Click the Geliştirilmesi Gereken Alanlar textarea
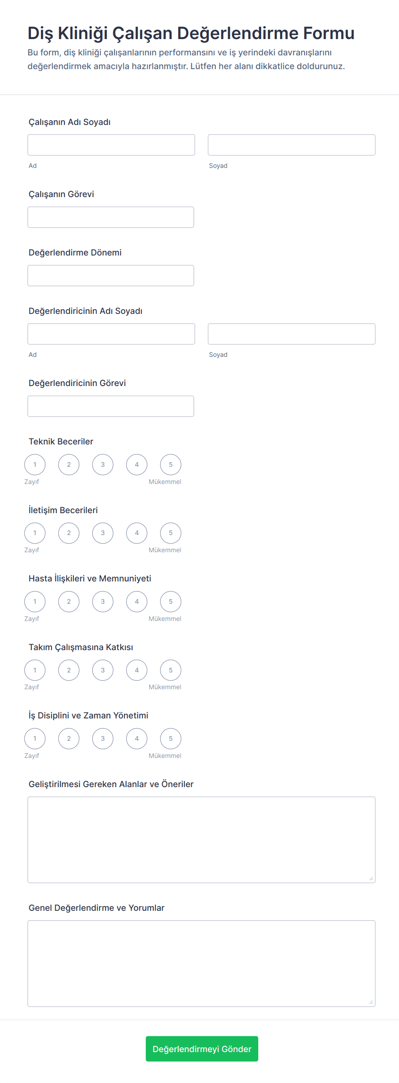399x1083 pixels. [x=201, y=840]
